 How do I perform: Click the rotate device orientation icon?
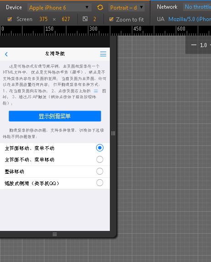point(100,7)
